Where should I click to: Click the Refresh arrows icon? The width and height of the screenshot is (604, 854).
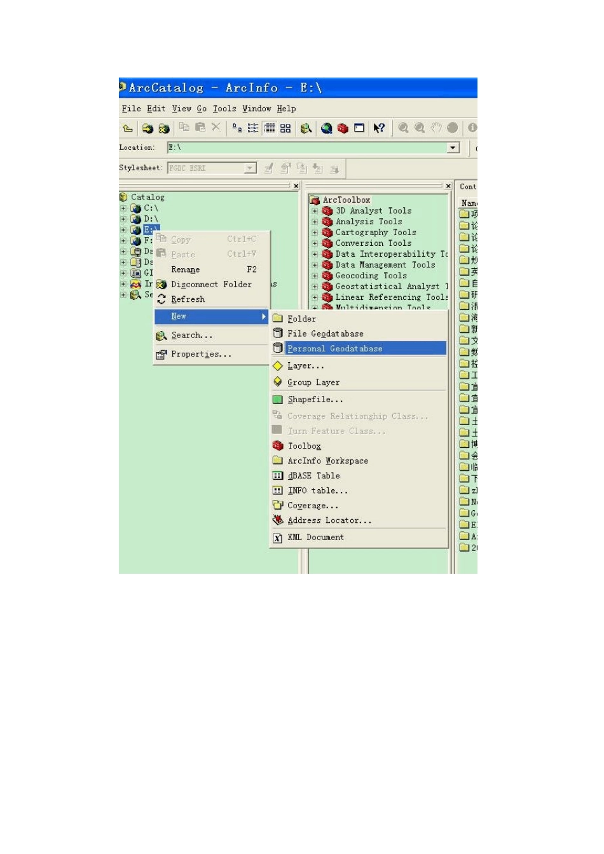(161, 299)
